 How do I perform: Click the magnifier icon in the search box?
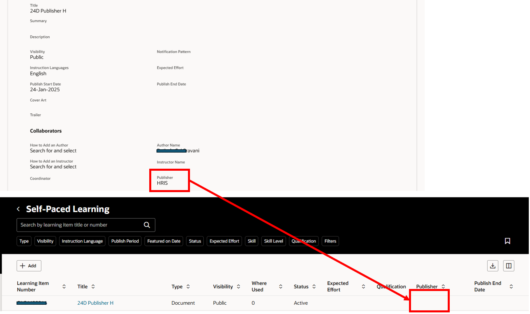(147, 225)
